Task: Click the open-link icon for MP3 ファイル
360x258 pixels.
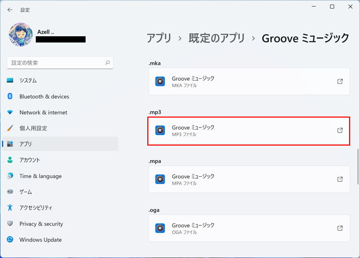Action: [340, 130]
